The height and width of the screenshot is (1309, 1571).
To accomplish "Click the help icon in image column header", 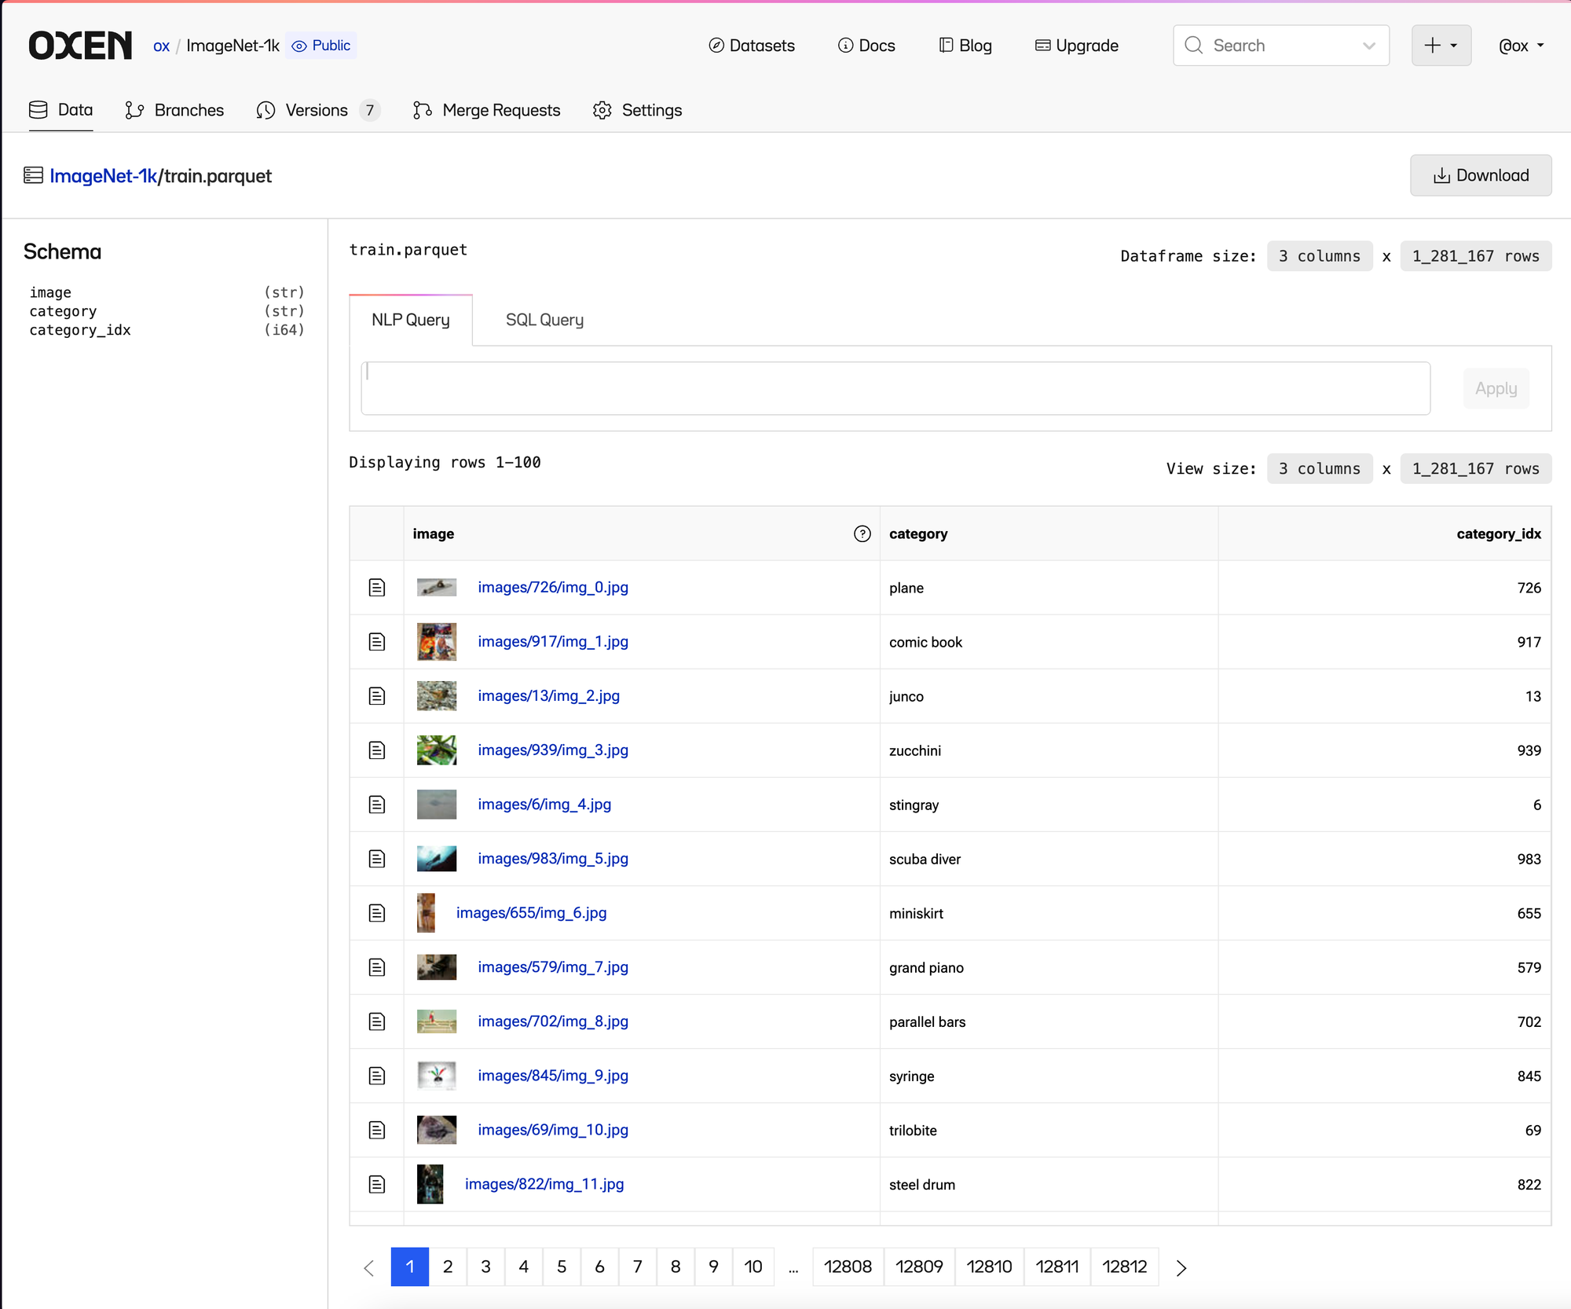I will tap(862, 534).
